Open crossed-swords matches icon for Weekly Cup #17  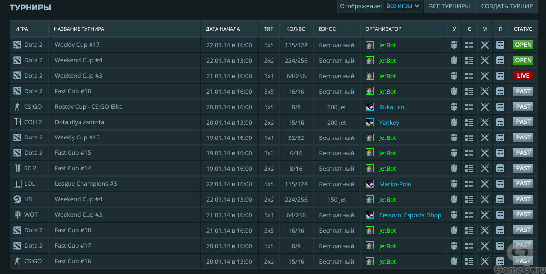pyautogui.click(x=484, y=45)
